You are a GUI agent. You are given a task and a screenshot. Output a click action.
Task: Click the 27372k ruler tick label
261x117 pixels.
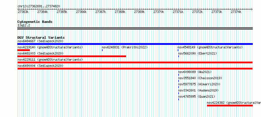point(197,12)
